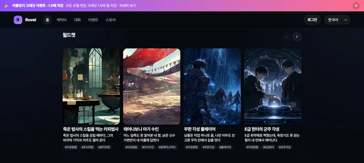The image size is (364, 163).
Task: Select #자유탐험 tag under E급 헌터 card
Action: [253, 147]
